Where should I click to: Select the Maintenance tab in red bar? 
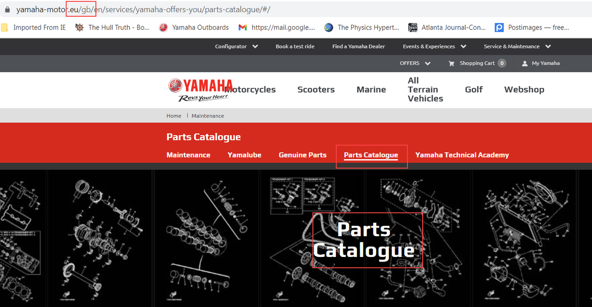[x=188, y=155]
